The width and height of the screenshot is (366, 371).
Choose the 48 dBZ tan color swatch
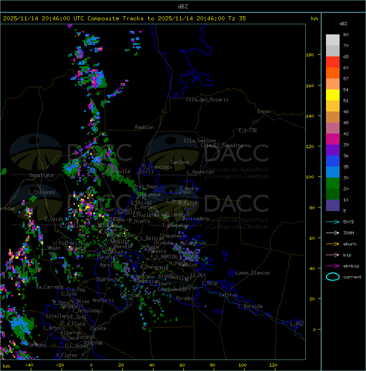coord(333,117)
